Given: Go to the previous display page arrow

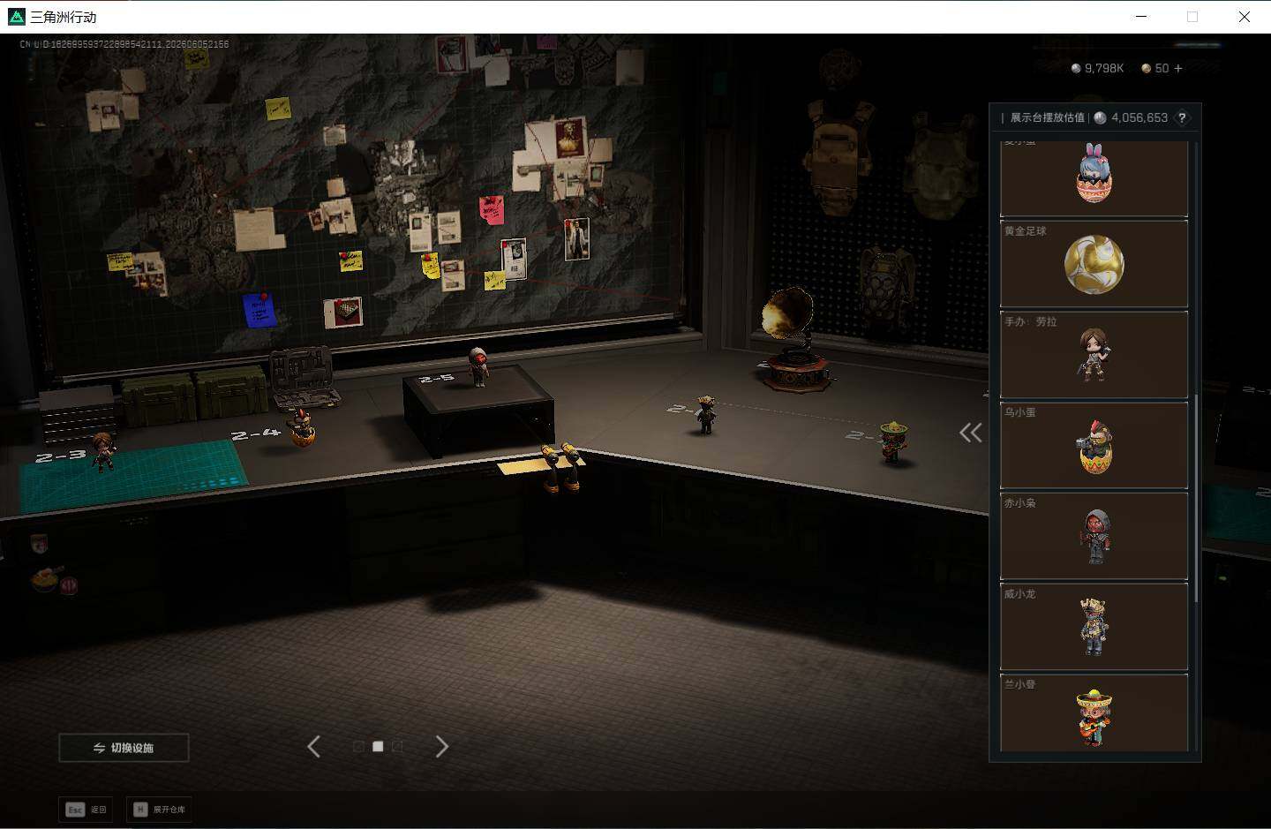Looking at the screenshot, I should (313, 747).
